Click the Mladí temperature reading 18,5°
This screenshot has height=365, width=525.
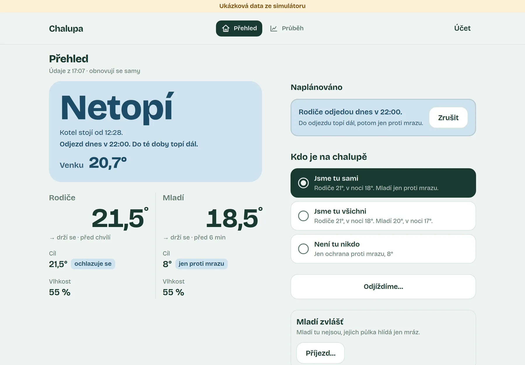tap(234, 218)
